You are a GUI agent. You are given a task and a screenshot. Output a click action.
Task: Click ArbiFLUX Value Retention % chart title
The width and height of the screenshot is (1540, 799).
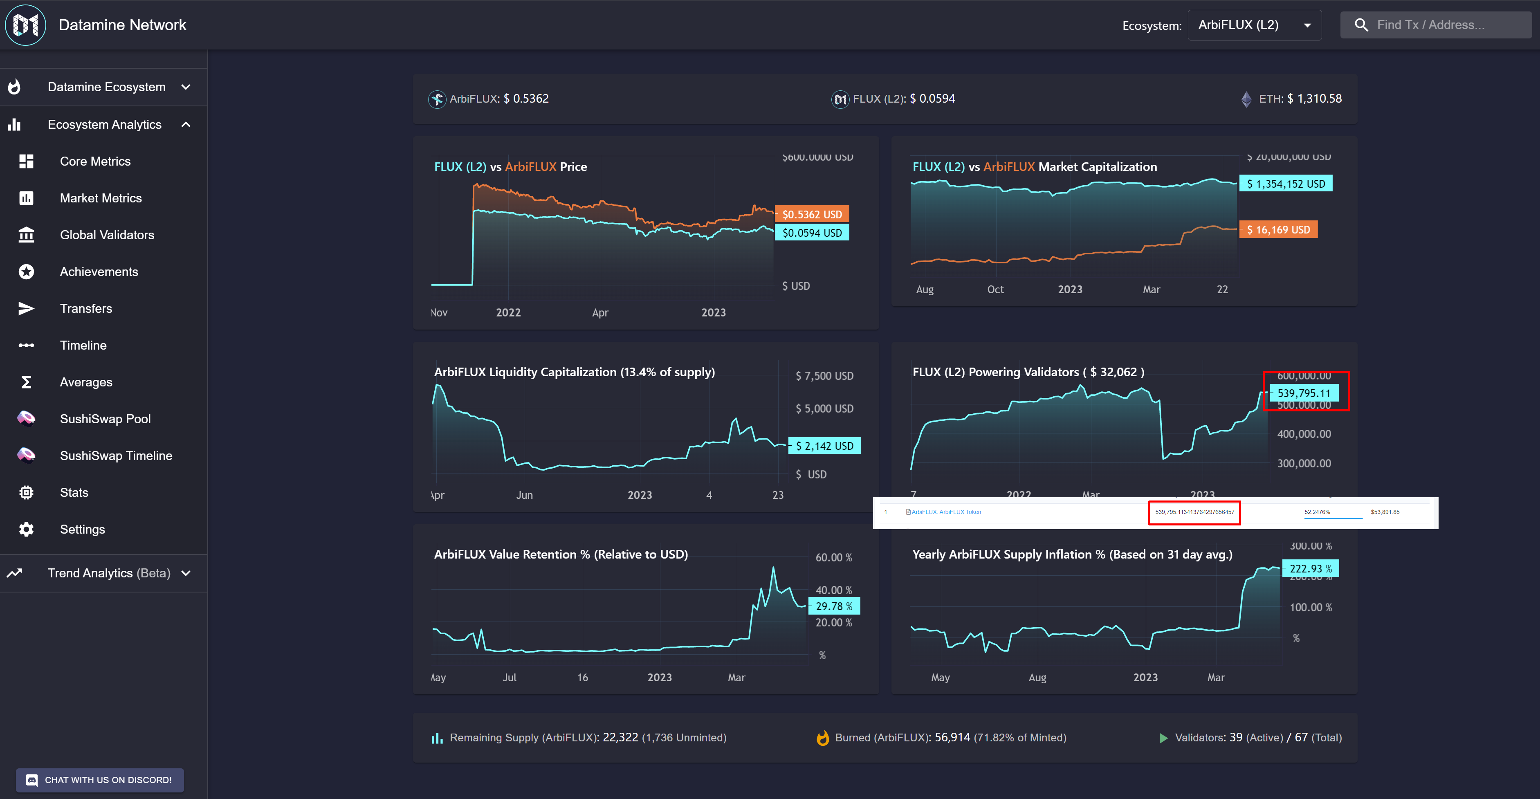pos(561,554)
